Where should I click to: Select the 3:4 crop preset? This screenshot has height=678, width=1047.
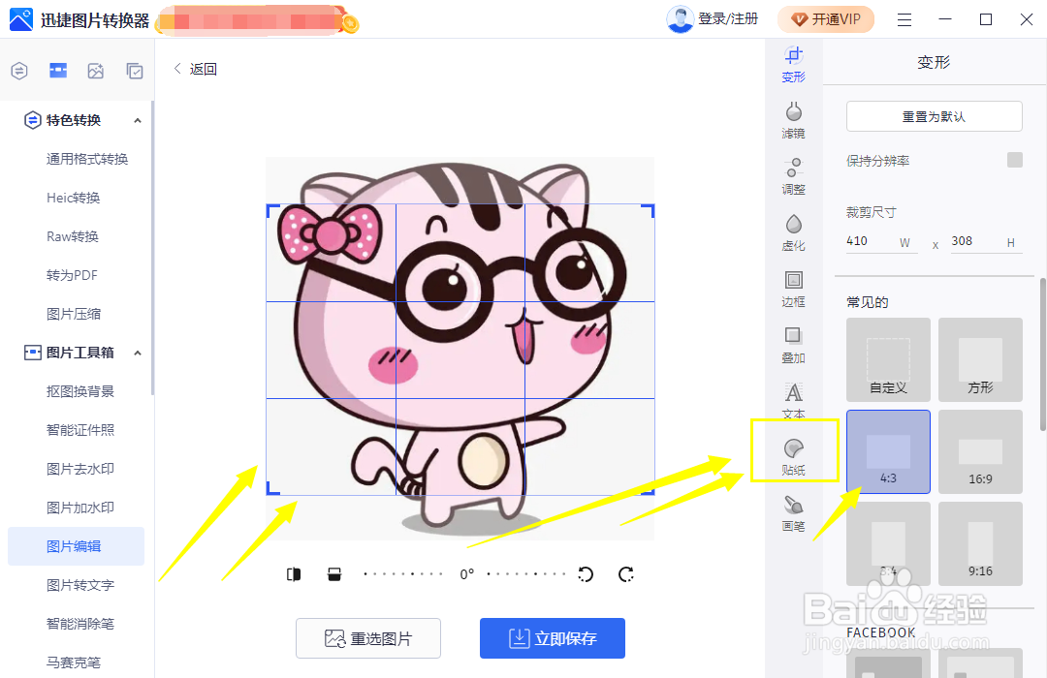[x=888, y=544]
